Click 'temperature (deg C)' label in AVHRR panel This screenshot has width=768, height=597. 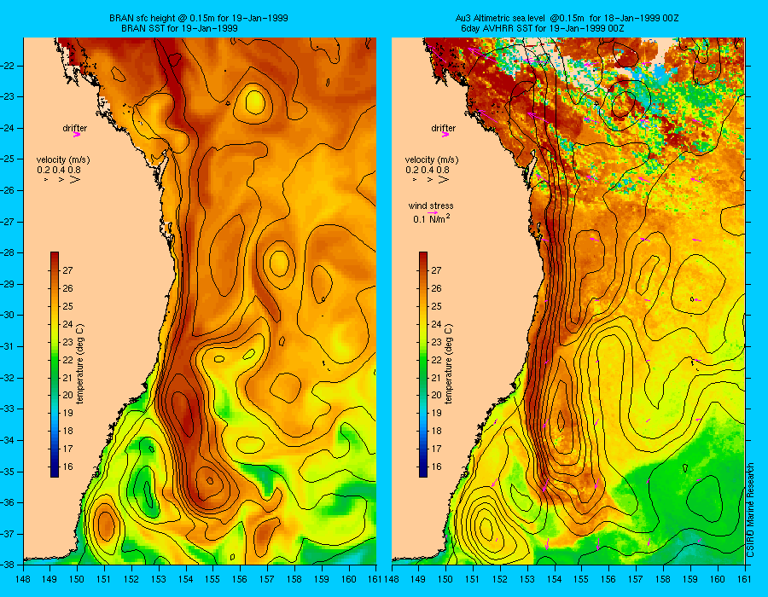tap(449, 364)
